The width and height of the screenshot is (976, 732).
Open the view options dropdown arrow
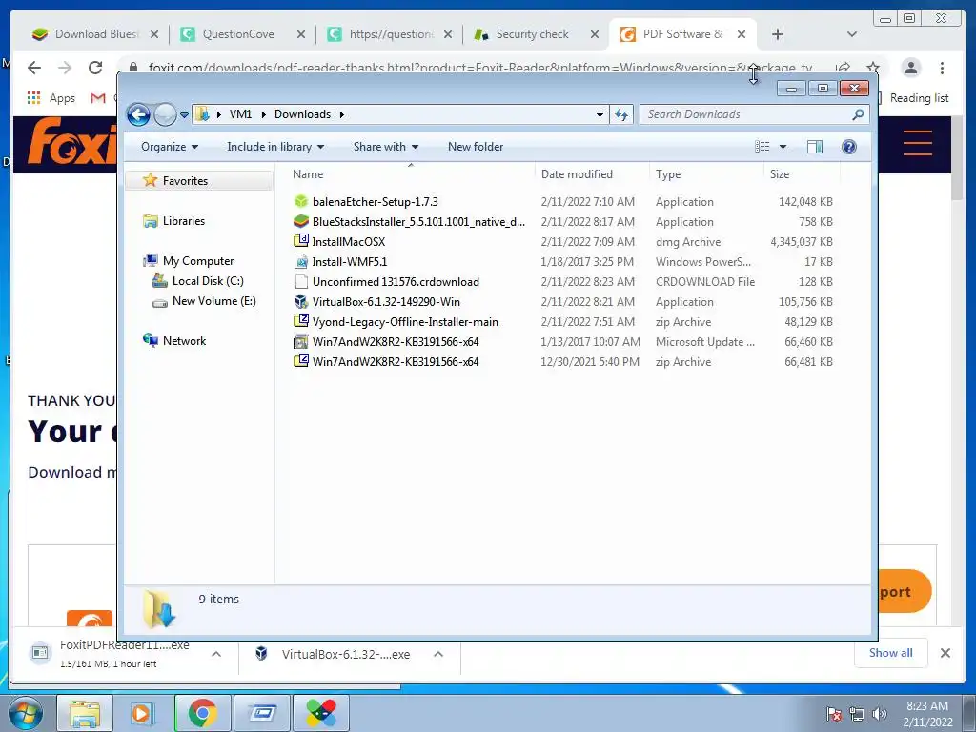pyautogui.click(x=783, y=147)
